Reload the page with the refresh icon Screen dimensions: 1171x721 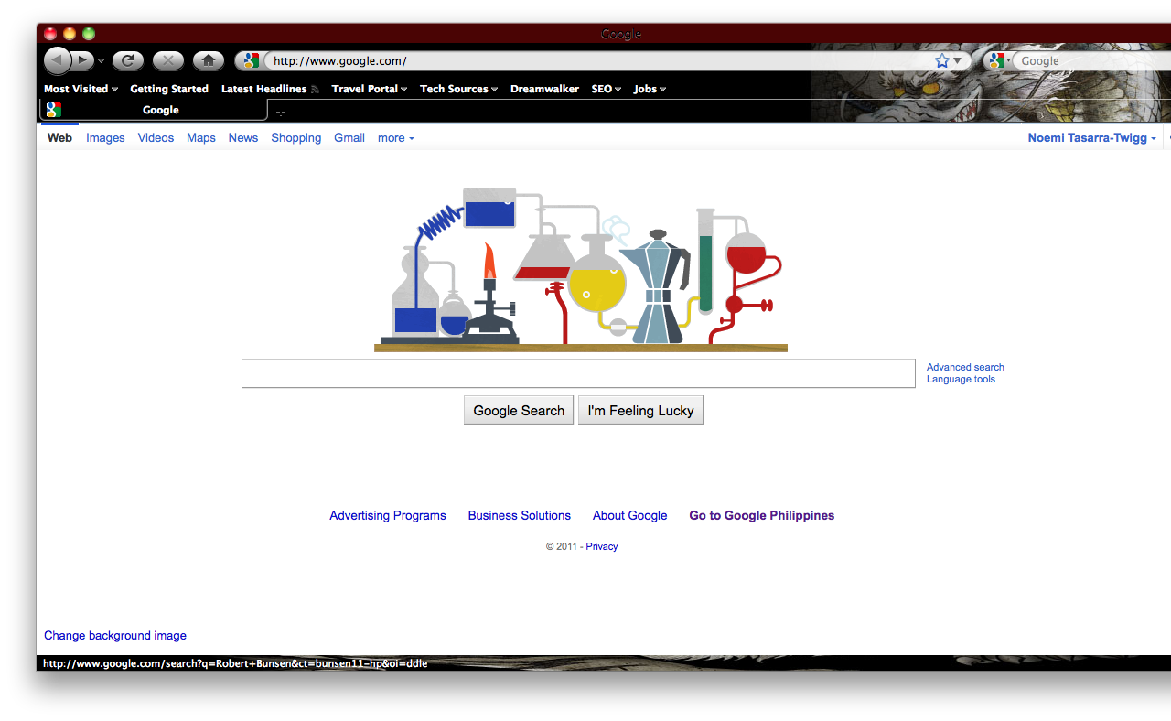coord(128,61)
